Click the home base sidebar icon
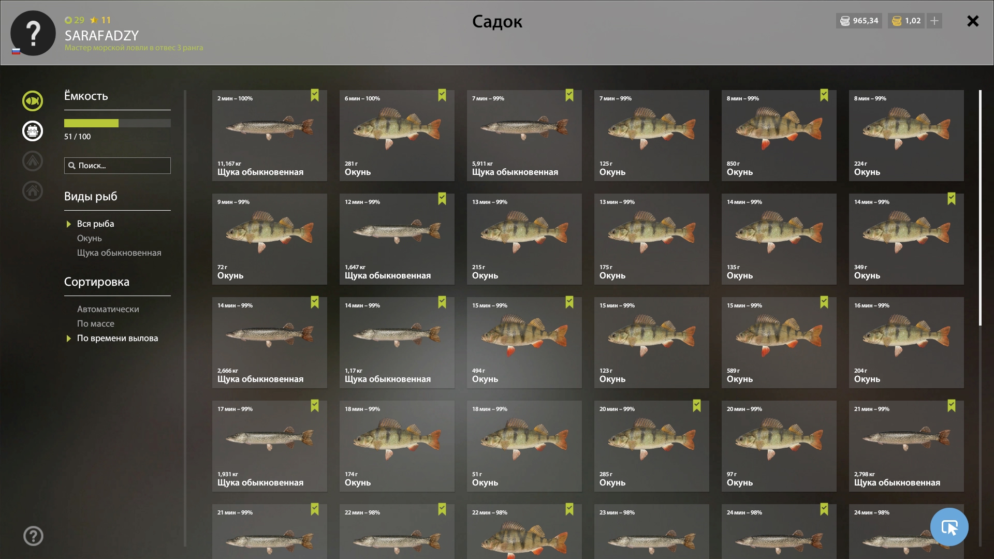The height and width of the screenshot is (559, 994). (x=33, y=191)
